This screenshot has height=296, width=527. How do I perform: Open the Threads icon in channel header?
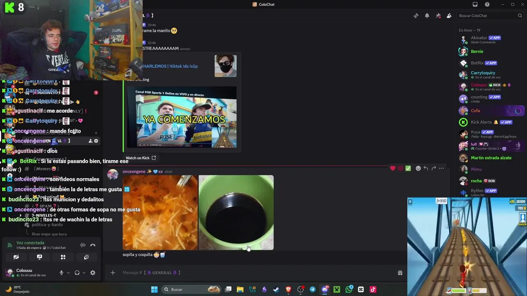coord(416,16)
